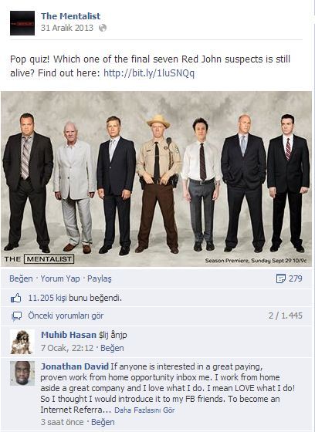This screenshot has height=432, width=315.
Task: Click the thumbs-up likes icon
Action: pyautogui.click(x=15, y=298)
